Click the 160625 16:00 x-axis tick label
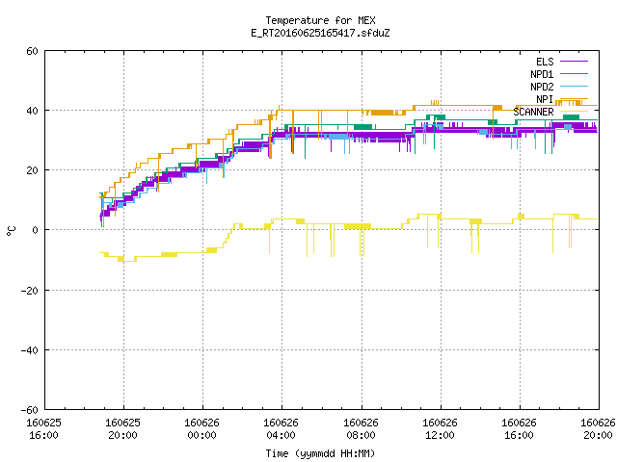The width and height of the screenshot is (617, 462). pyautogui.click(x=43, y=429)
